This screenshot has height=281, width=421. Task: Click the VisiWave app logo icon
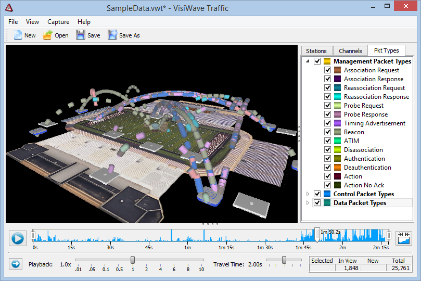[9, 8]
